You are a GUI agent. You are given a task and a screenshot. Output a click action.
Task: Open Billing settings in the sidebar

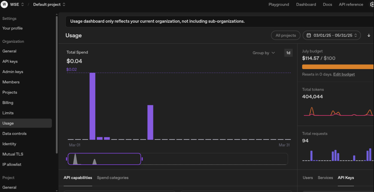pyautogui.click(x=8, y=102)
